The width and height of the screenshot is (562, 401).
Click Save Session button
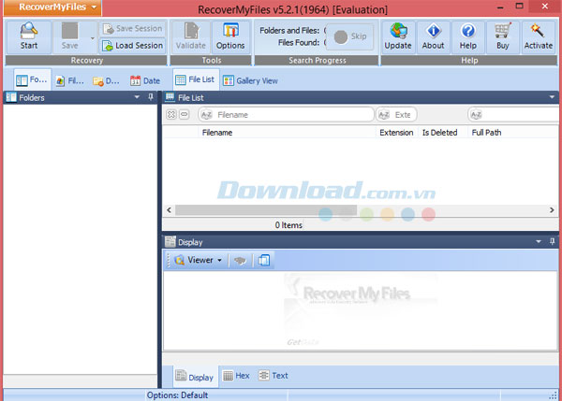click(x=133, y=29)
